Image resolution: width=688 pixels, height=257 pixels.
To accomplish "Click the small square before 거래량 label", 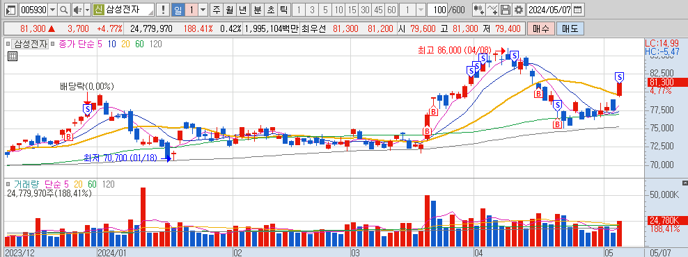I will 8,185.
